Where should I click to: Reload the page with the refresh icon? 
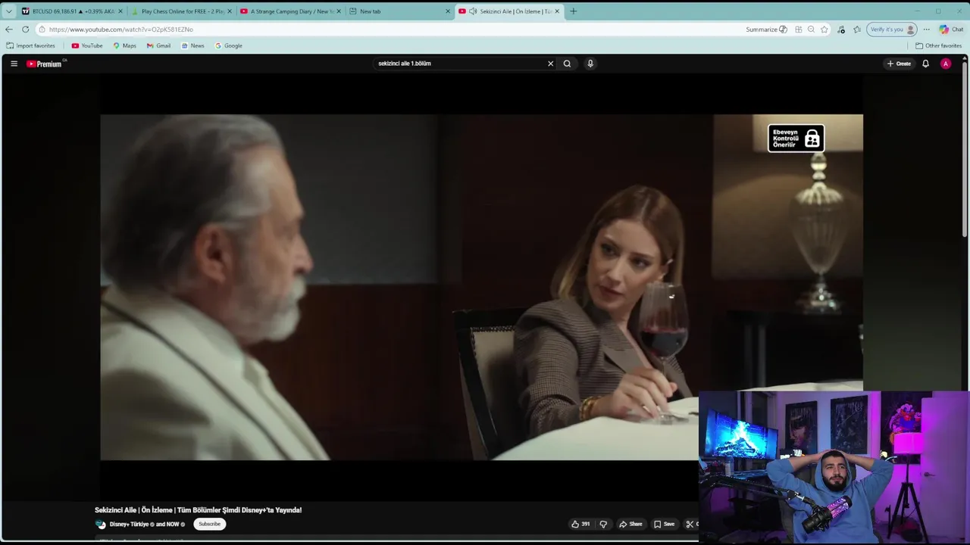(25, 30)
